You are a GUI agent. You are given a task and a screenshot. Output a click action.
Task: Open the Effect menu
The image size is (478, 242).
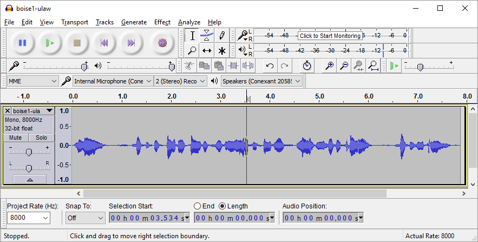(x=162, y=22)
